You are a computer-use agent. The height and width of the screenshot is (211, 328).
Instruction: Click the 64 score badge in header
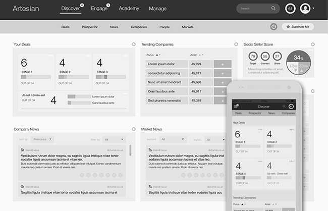290,9
